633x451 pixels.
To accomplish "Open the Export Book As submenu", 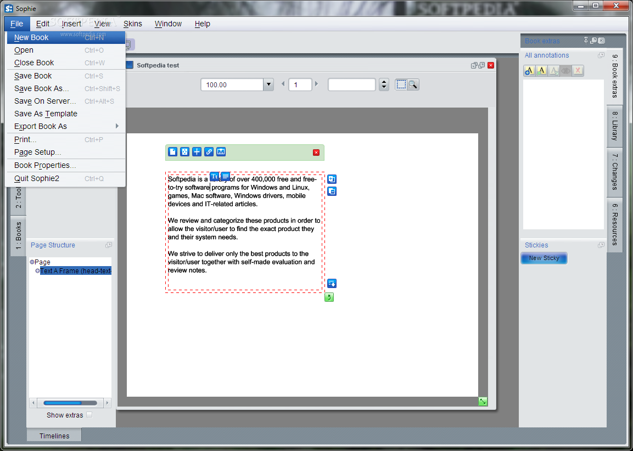I will pyautogui.click(x=66, y=126).
